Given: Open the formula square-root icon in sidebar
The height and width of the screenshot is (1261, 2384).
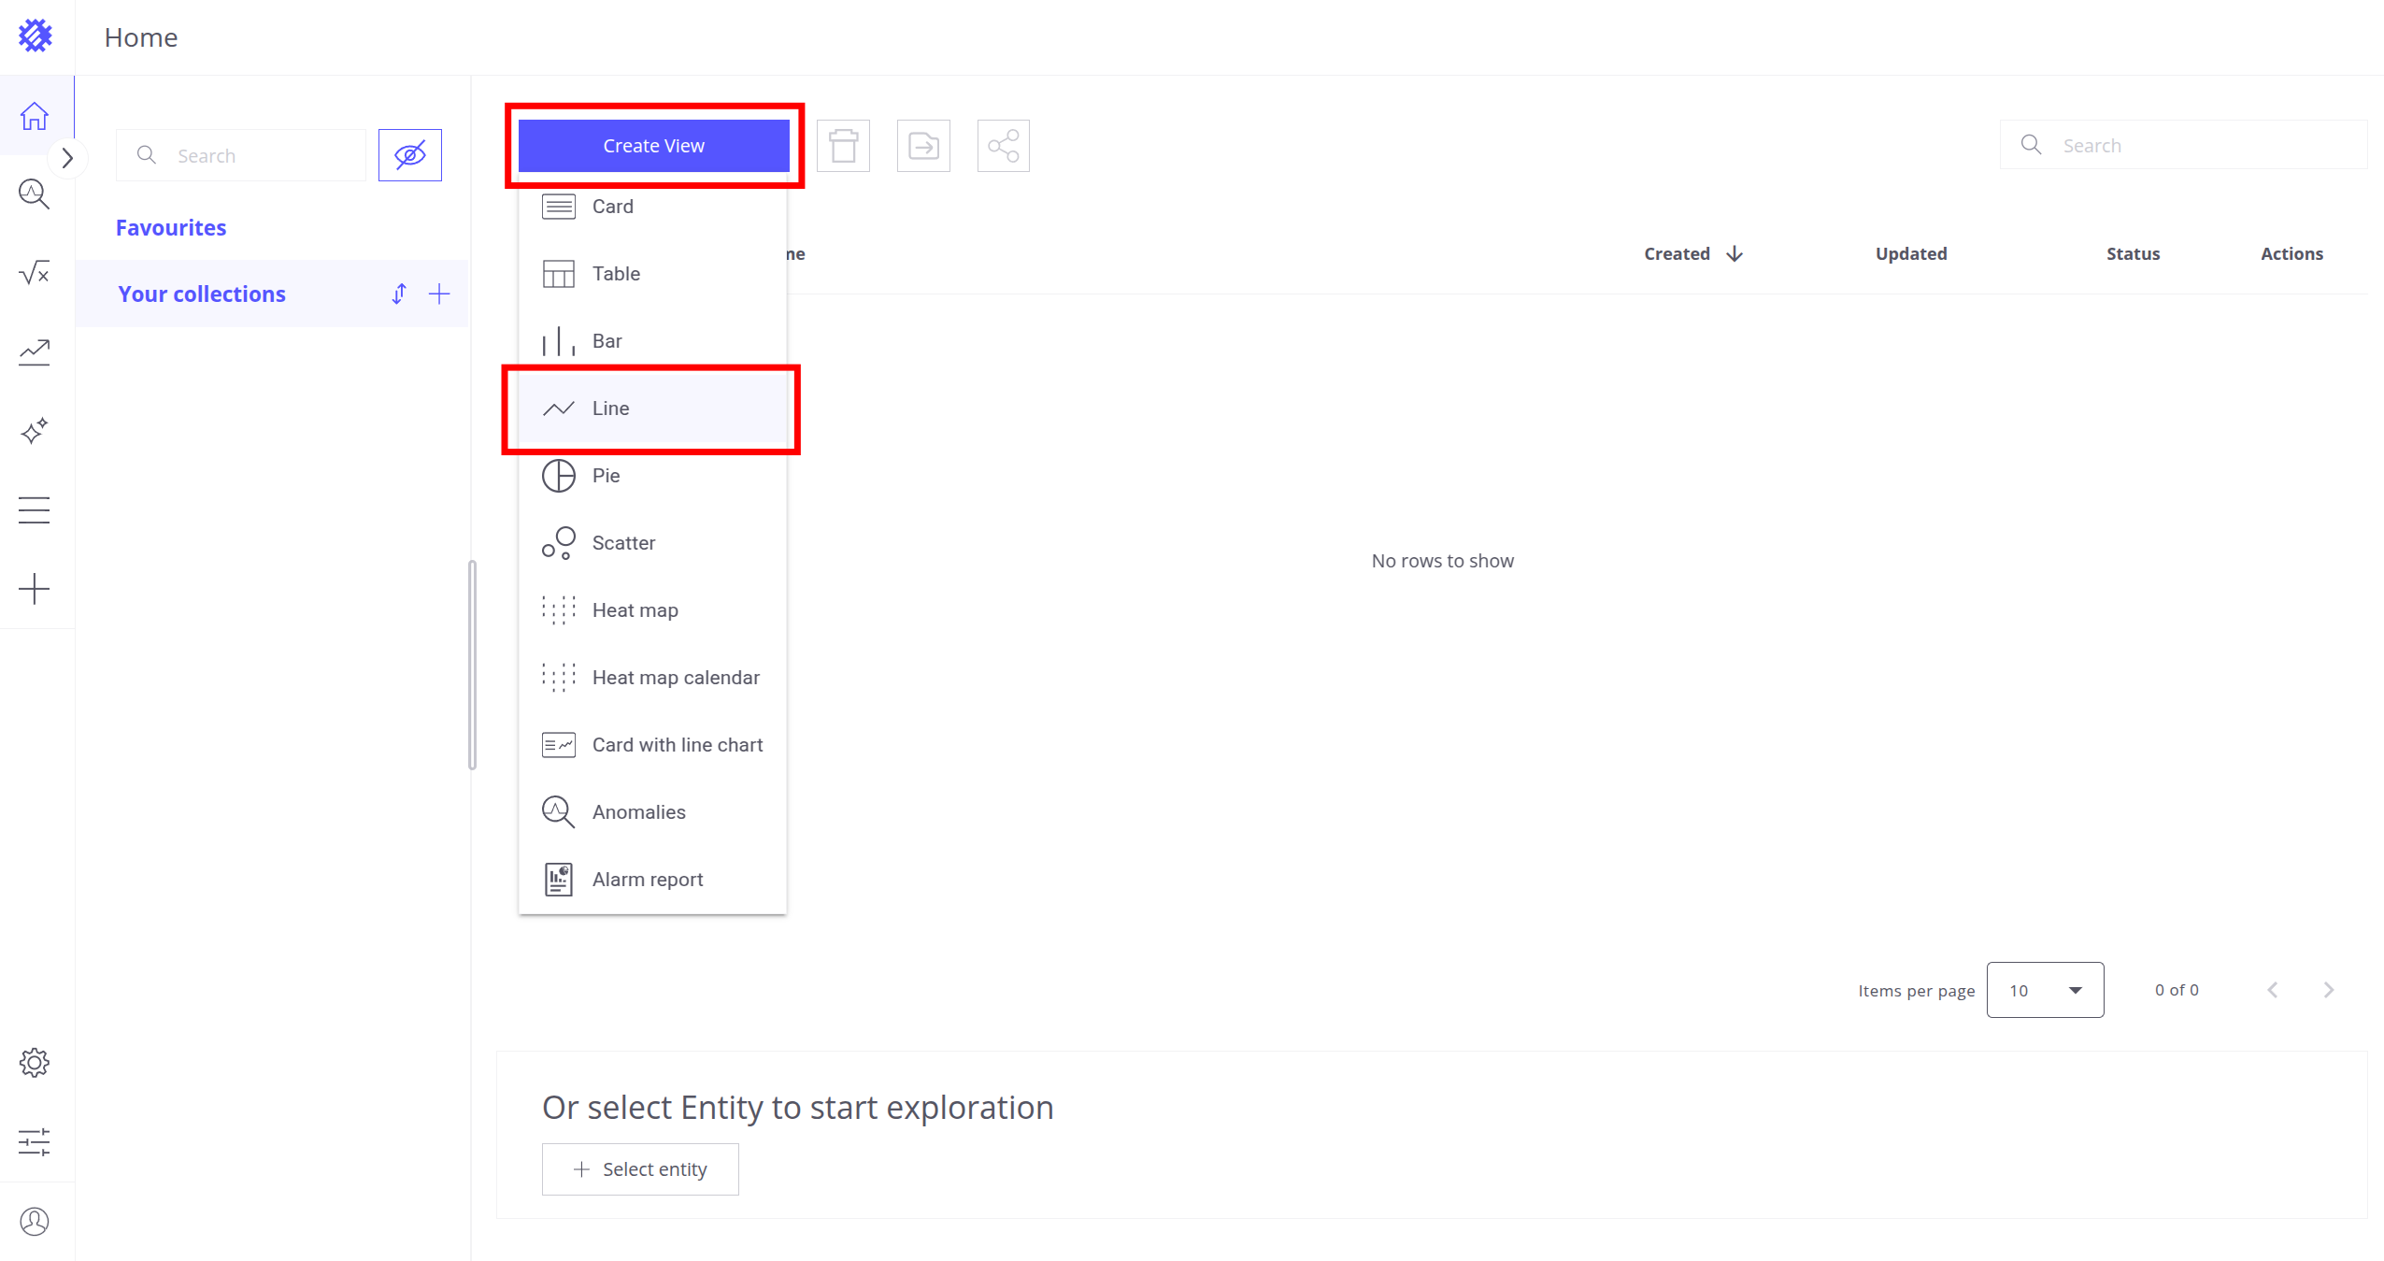Looking at the screenshot, I should pyautogui.click(x=35, y=273).
